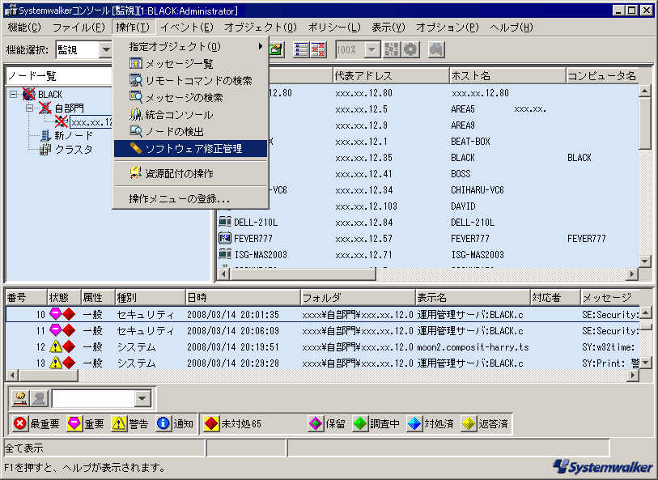Click event list horizontal scroll left arrow
The width and height of the screenshot is (658, 480).
[12, 375]
